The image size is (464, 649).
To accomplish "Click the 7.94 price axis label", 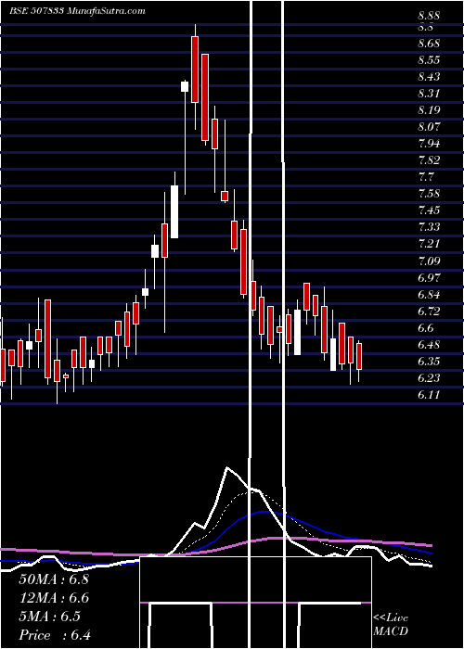I will click(x=429, y=144).
